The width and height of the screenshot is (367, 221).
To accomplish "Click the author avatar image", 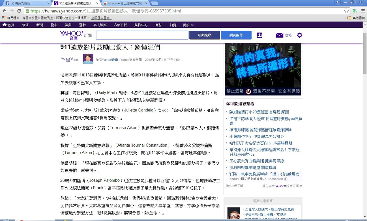I will (88, 59).
